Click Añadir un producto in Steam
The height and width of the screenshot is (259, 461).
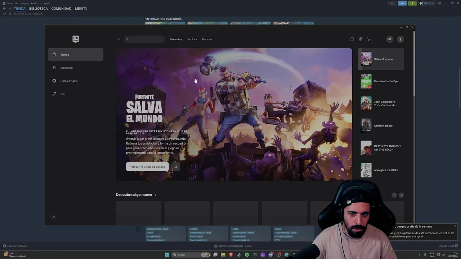15,246
